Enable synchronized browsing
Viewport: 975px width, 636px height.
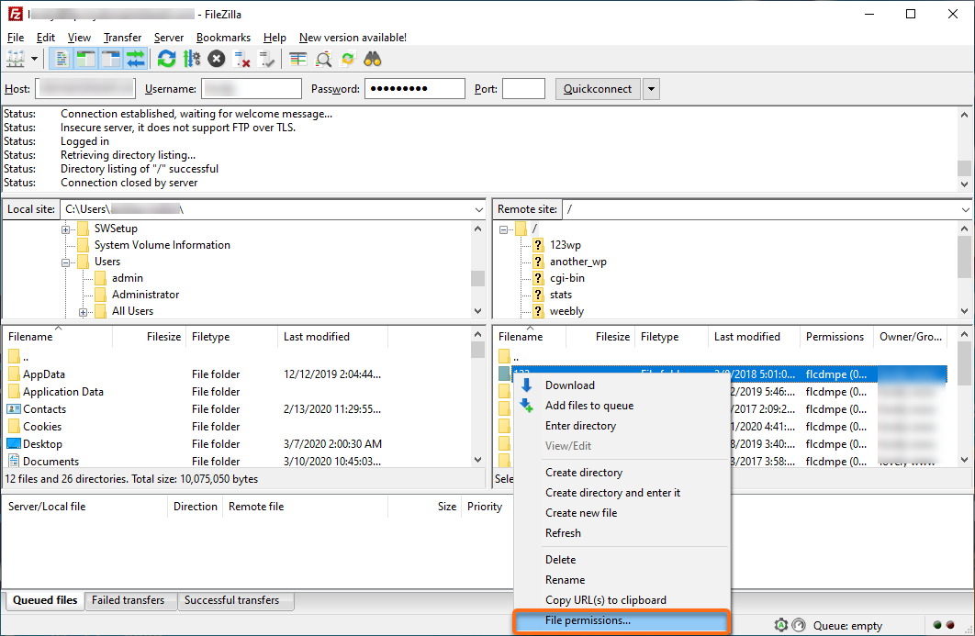click(349, 58)
